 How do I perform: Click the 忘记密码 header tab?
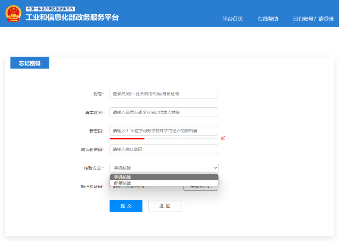[30, 62]
